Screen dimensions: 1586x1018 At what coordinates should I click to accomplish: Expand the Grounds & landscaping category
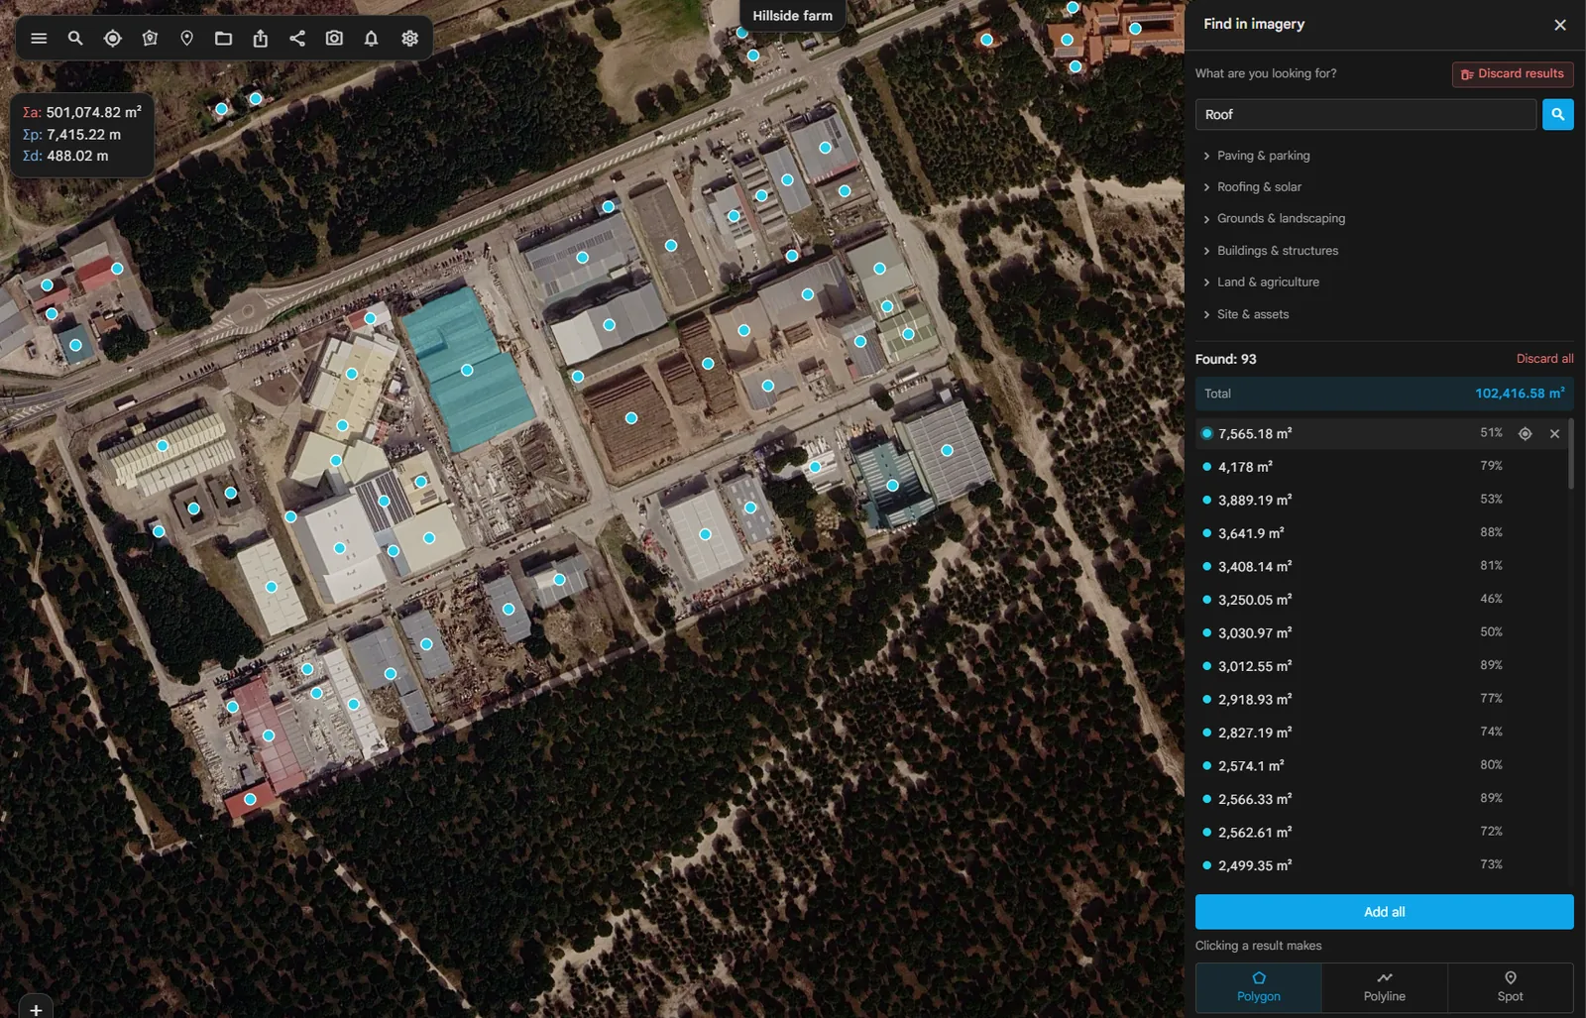click(x=1274, y=218)
